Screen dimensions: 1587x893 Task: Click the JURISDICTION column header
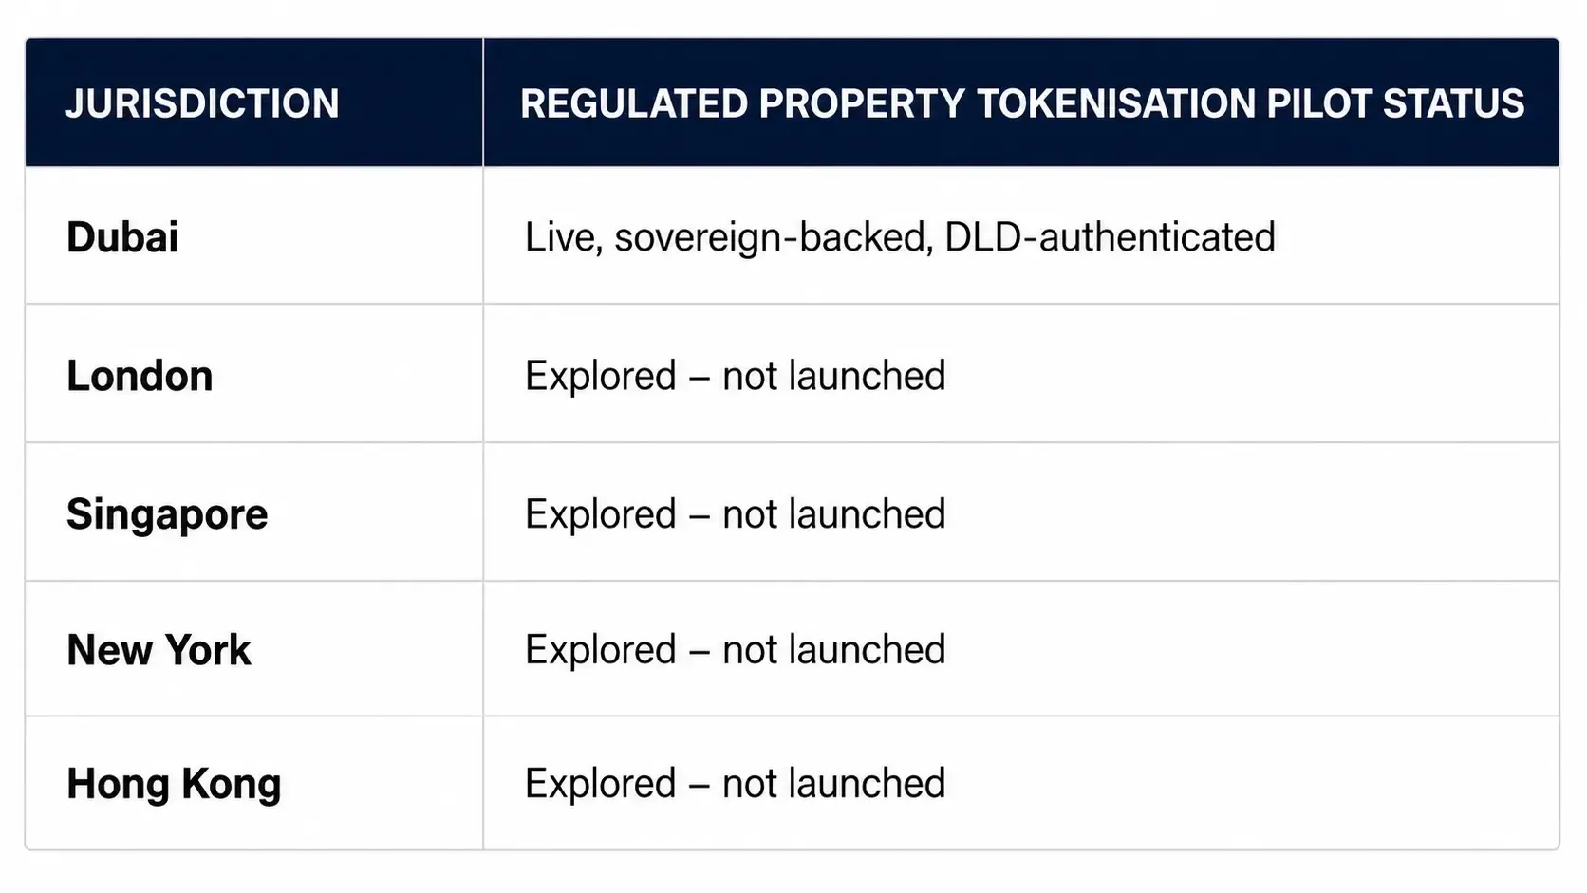tap(202, 103)
